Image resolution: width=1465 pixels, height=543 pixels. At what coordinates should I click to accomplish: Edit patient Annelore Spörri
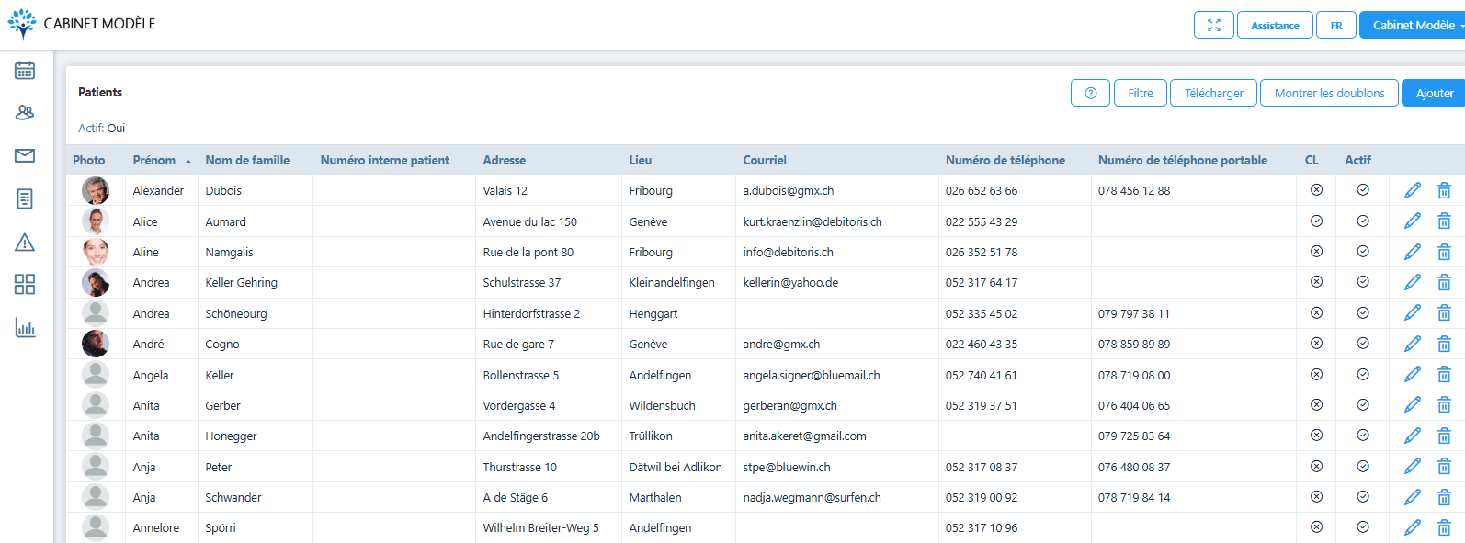(1413, 527)
